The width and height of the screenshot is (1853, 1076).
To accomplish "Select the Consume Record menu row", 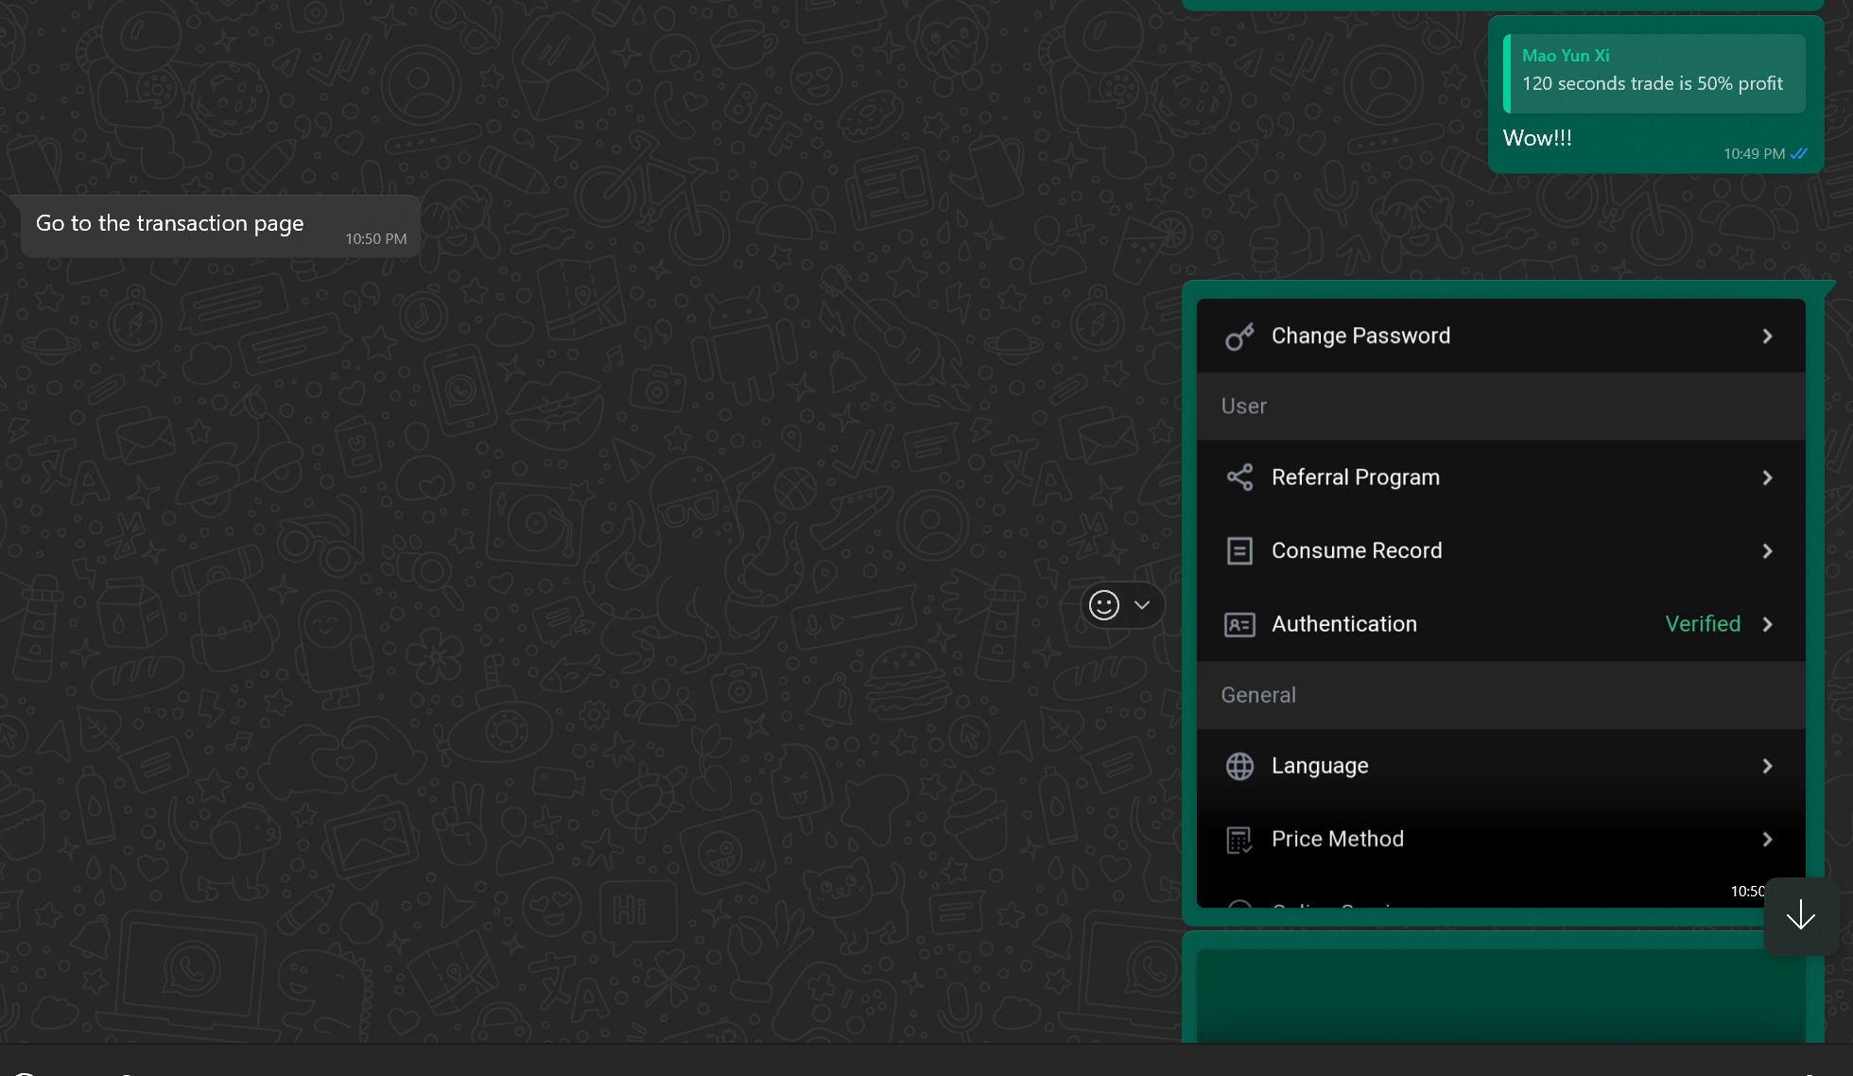I will tap(1500, 551).
